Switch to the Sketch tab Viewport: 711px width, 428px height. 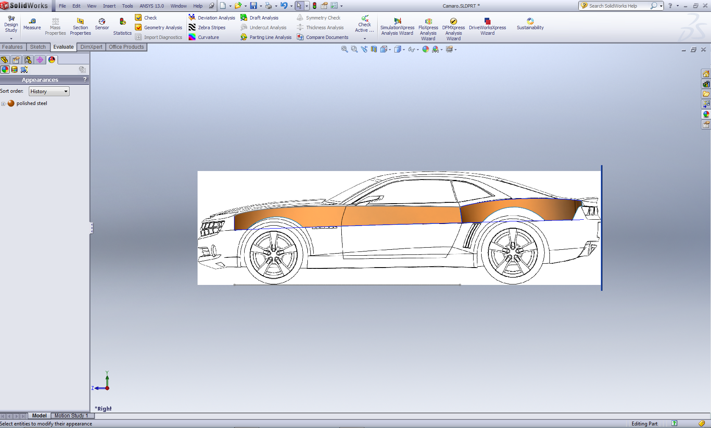coord(38,47)
